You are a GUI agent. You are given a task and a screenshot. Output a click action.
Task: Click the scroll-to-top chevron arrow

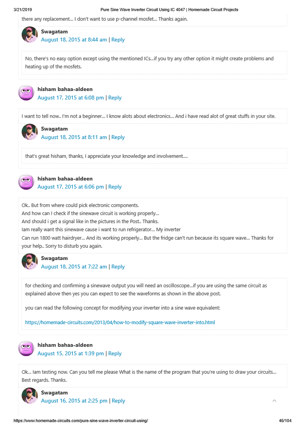[274, 401]
